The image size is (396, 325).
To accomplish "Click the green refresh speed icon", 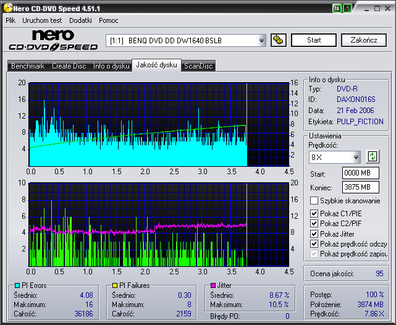I will (x=373, y=156).
